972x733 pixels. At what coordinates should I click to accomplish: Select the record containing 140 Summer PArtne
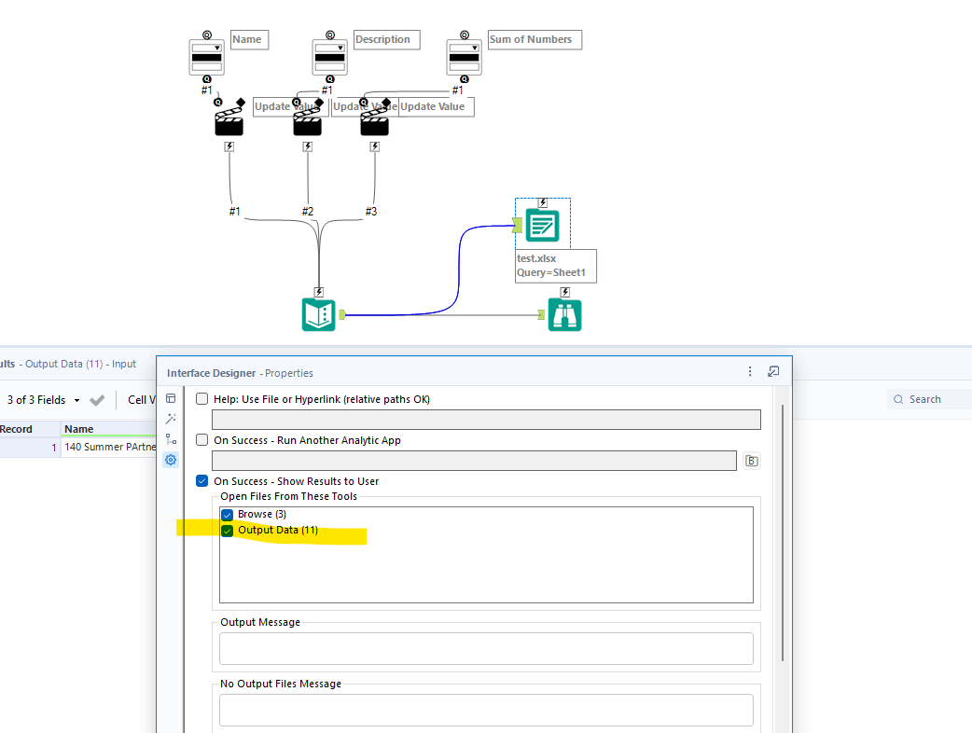(109, 447)
